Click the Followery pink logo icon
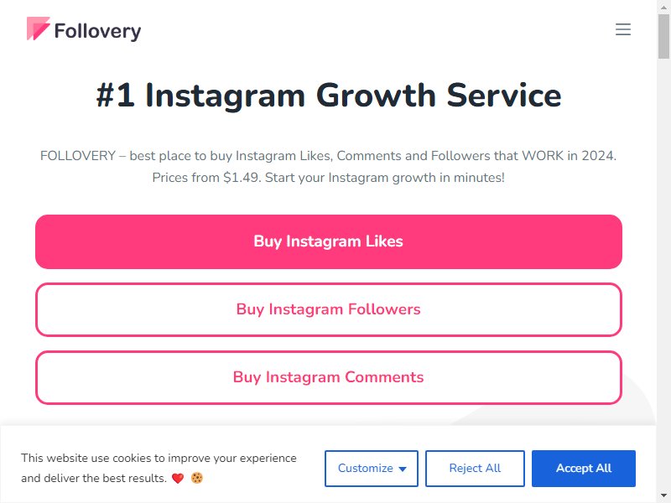 pos(38,29)
